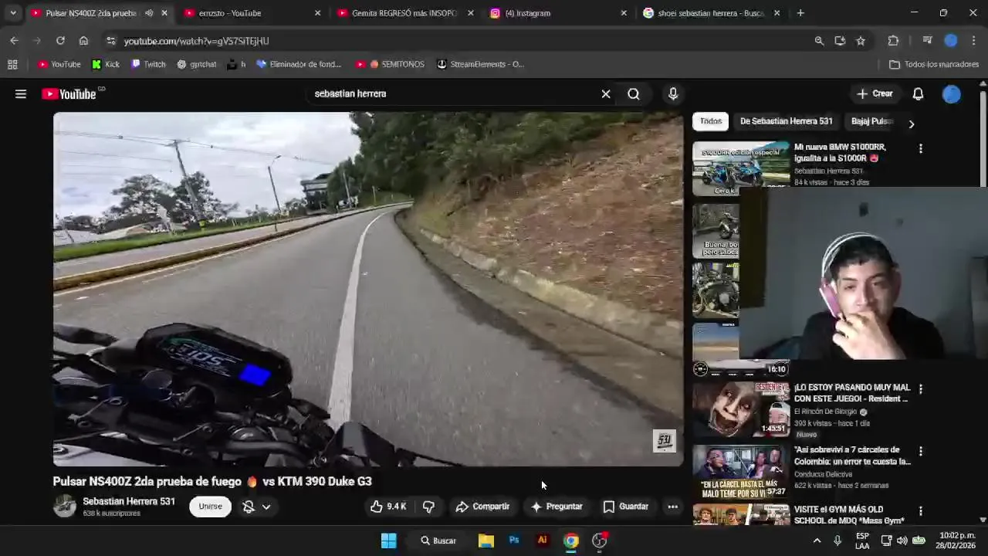Click the search magnifier button
The image size is (988, 556).
(634, 94)
